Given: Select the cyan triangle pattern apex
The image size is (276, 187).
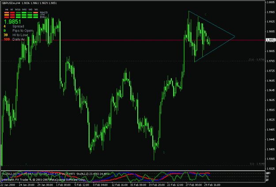Looking at the screenshot, I should click(235, 36).
